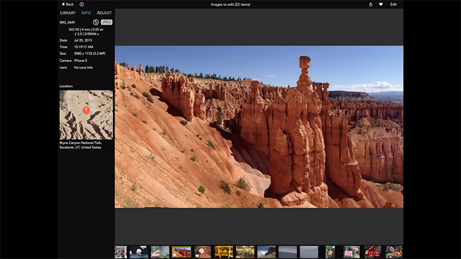Viewport: 461px width, 259px height.
Task: Choose the first pink flower thumbnail
Action: coord(330,252)
